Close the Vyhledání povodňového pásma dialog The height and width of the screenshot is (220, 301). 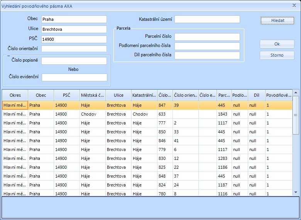294,5
